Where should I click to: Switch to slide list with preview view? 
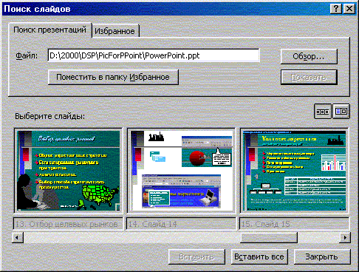click(x=341, y=112)
